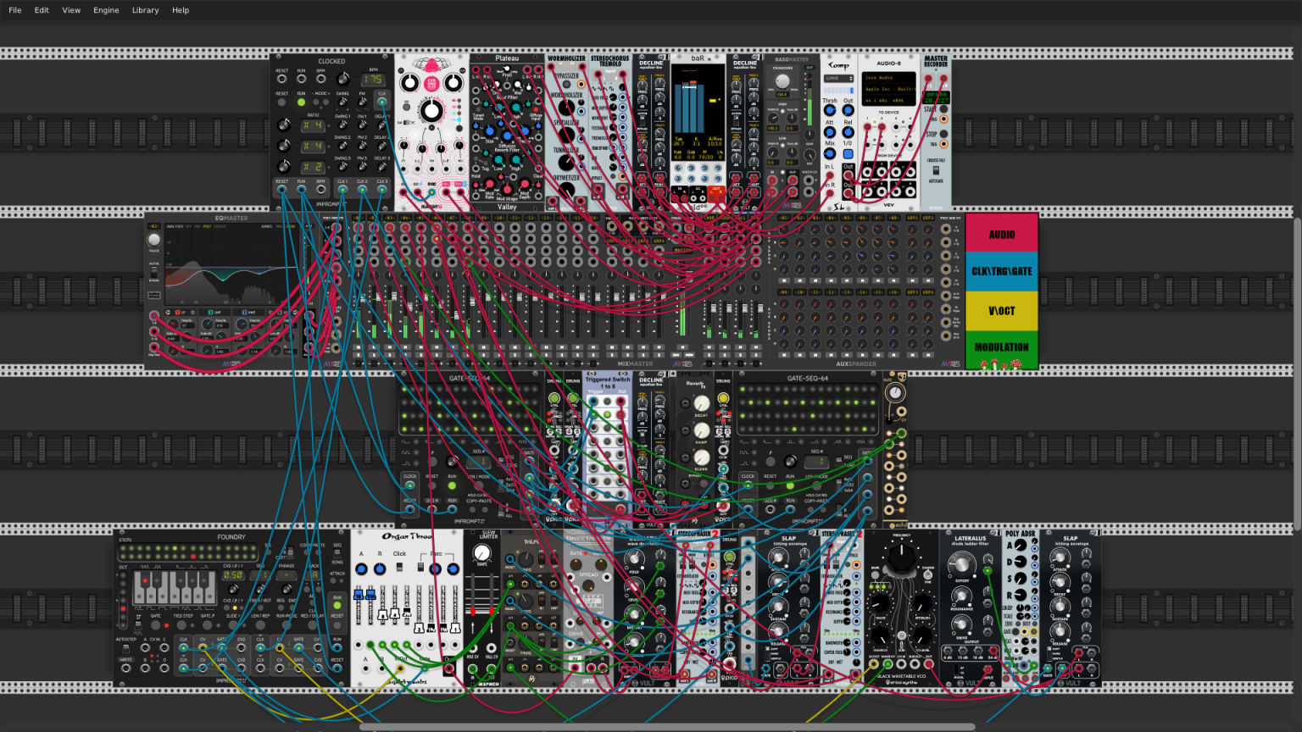
Task: Toggle the Choose File switch on Master Recorder
Action: pyautogui.click(x=936, y=170)
